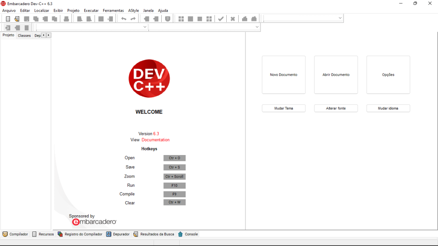Click the Save toolbar icon
438x246 pixels.
pyautogui.click(x=27, y=18)
